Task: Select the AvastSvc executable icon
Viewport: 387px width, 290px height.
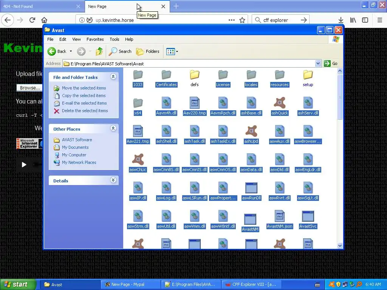Action: (x=308, y=216)
